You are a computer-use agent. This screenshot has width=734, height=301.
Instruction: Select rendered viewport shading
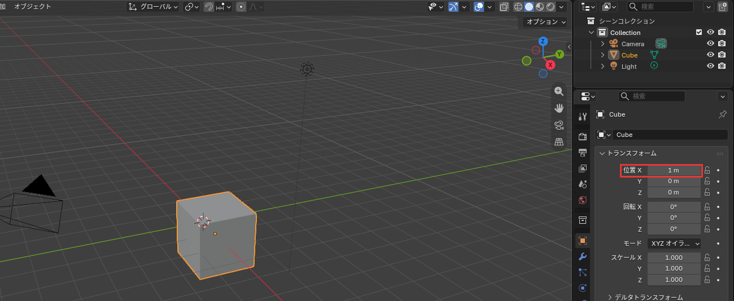click(549, 7)
